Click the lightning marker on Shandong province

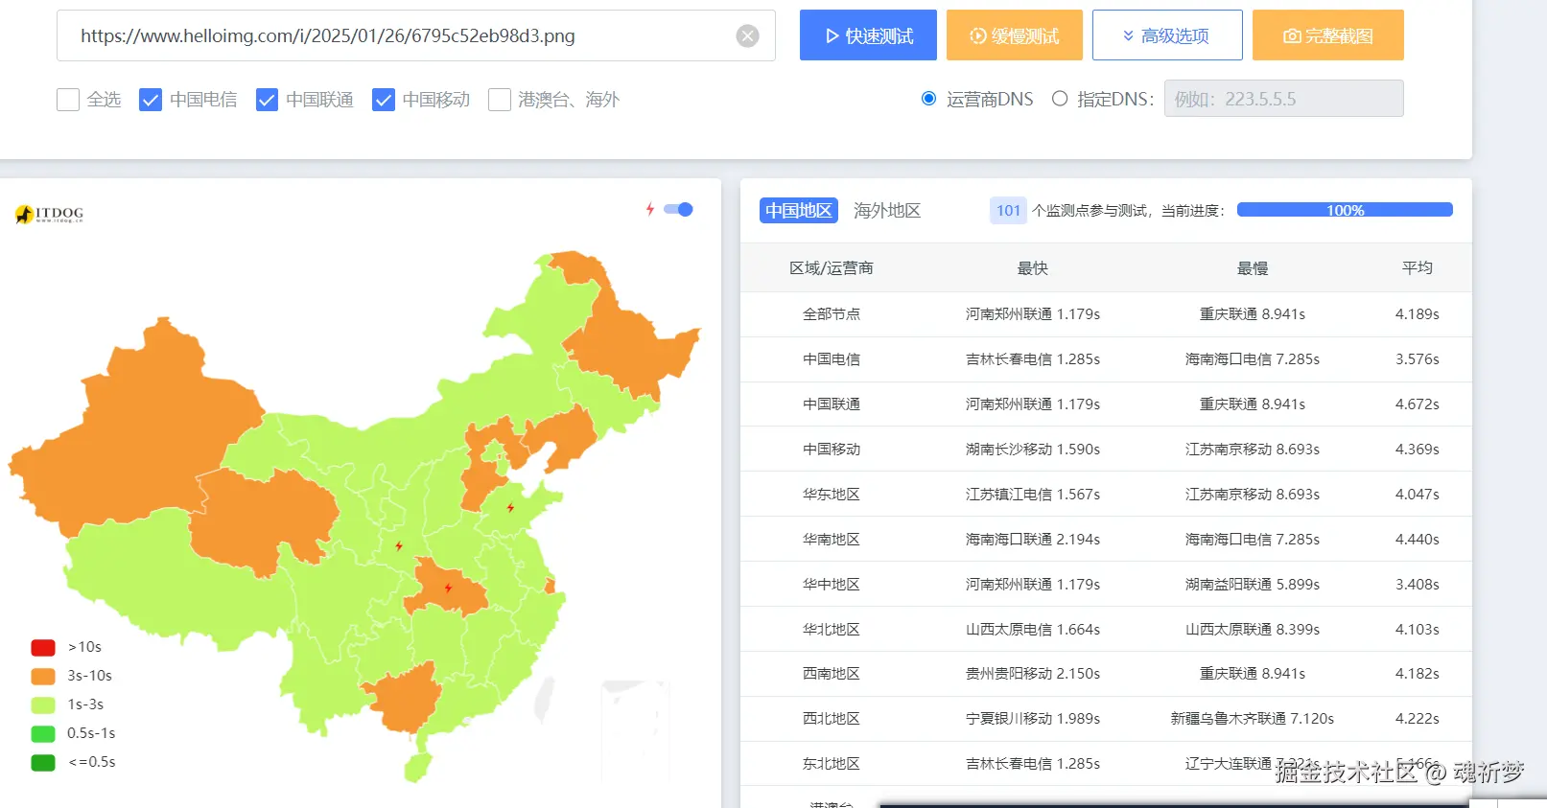[x=511, y=508]
